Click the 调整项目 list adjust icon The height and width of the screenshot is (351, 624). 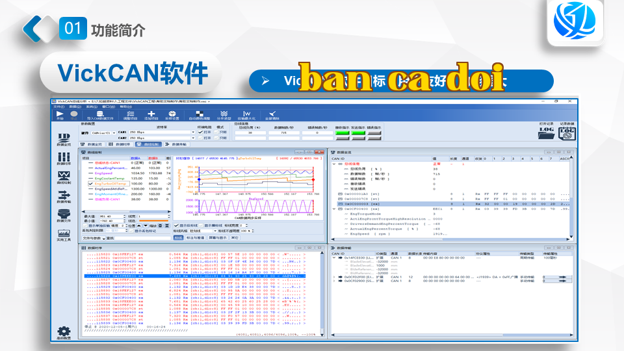click(130, 114)
